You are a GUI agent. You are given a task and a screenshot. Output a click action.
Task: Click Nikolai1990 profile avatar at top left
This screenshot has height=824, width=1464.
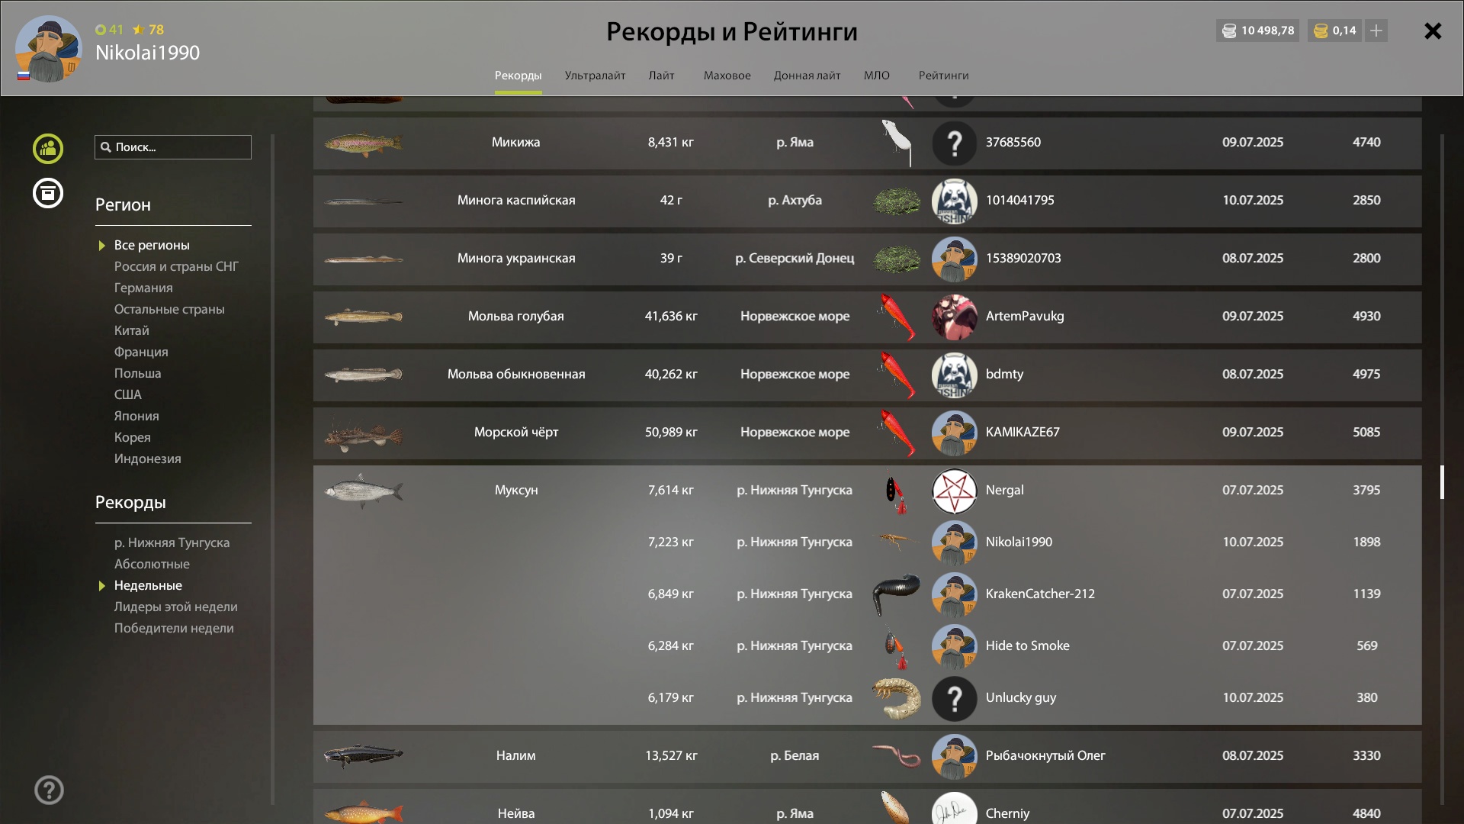tap(49, 49)
